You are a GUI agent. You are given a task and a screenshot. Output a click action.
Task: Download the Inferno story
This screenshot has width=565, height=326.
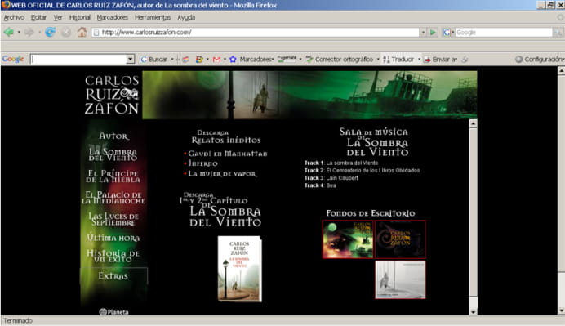202,163
